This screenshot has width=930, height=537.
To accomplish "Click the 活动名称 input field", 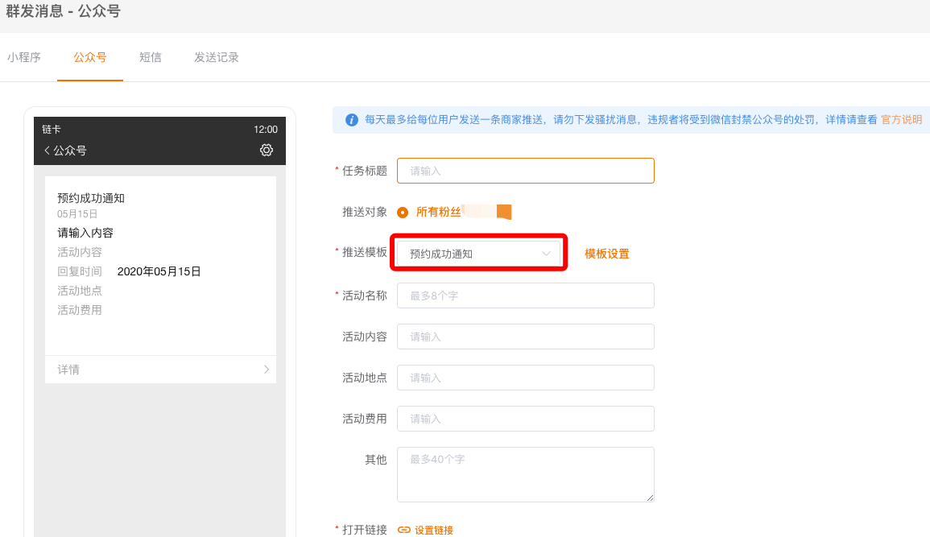I will point(525,295).
